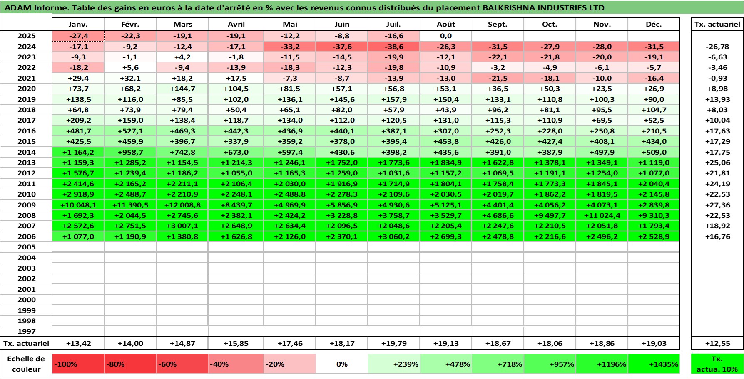The height and width of the screenshot is (379, 744).
Task: Select the +718% legend swatch
Action: click(x=498, y=364)
